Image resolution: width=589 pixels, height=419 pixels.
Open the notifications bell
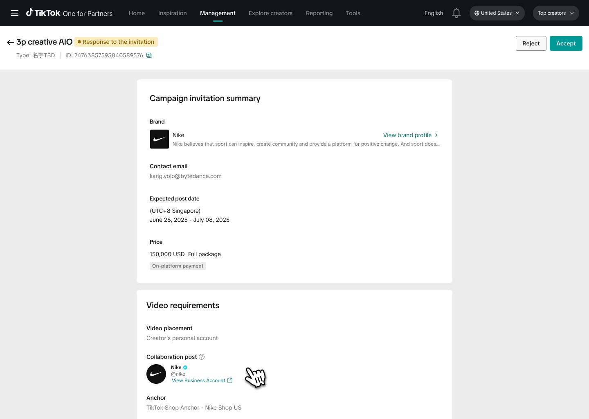coord(456,13)
